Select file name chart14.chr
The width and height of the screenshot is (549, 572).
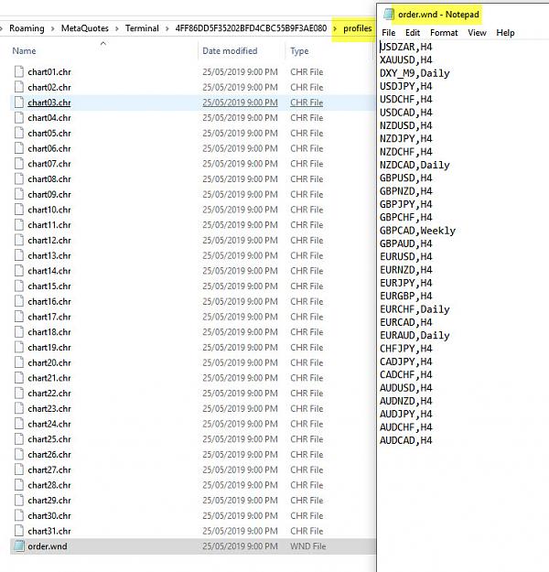pyautogui.click(x=49, y=271)
